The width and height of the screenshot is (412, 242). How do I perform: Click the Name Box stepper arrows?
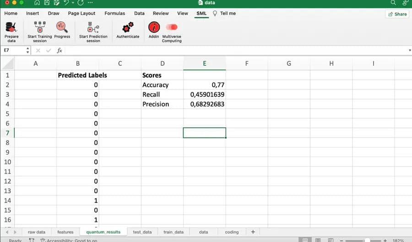tap(28, 51)
